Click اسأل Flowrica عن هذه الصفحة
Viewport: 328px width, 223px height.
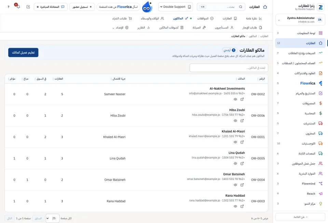tap(119, 7)
